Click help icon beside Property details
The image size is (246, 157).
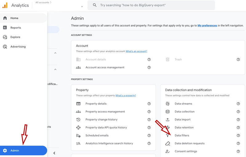149,104
